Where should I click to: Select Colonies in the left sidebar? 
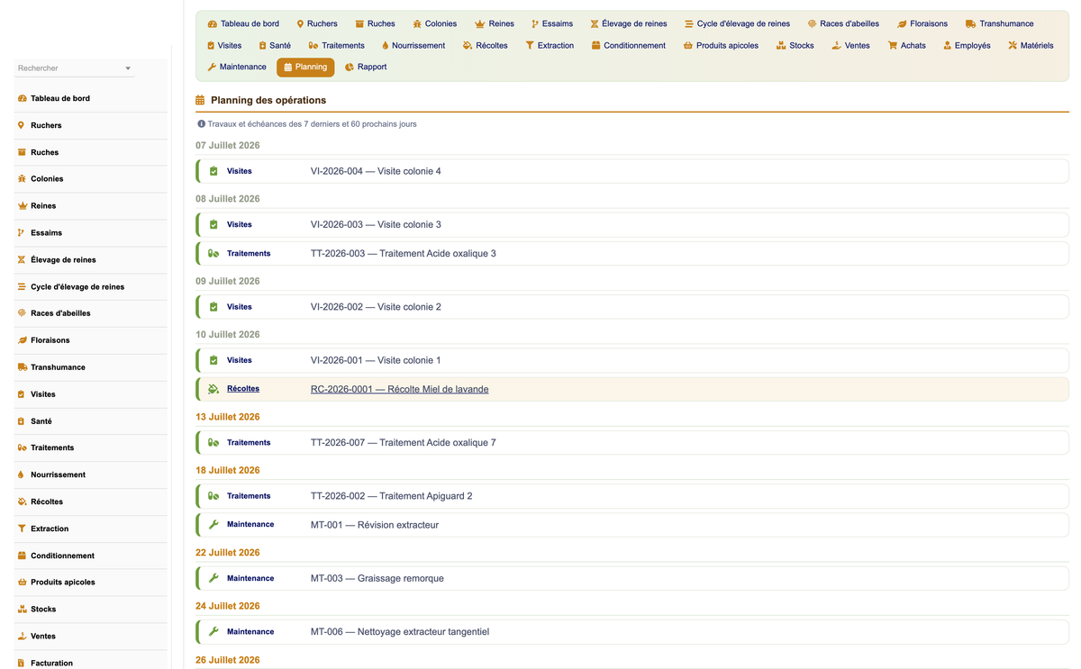pyautogui.click(x=91, y=179)
